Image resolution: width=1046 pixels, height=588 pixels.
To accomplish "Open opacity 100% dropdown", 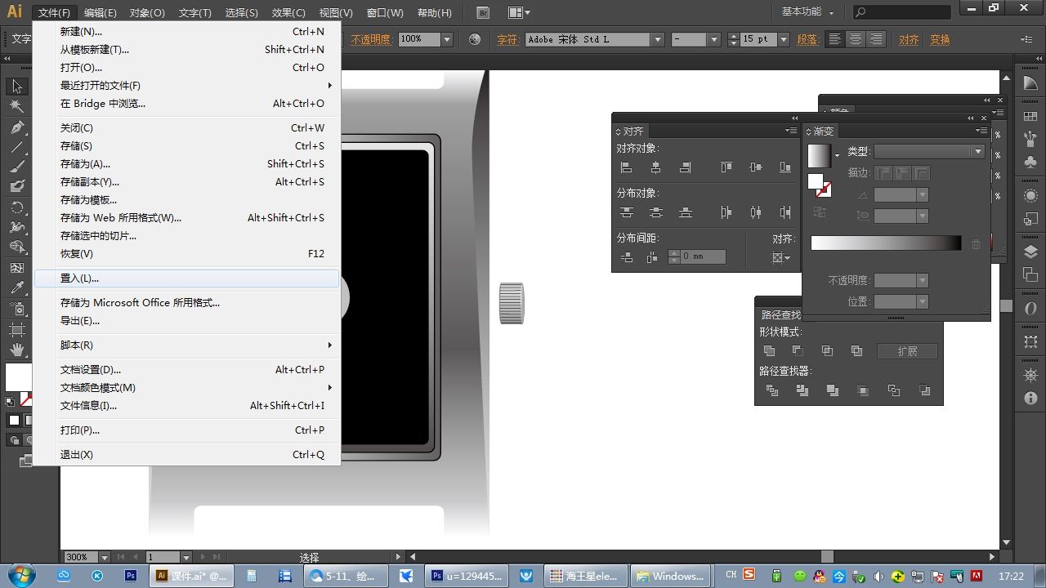I will 447,39.
